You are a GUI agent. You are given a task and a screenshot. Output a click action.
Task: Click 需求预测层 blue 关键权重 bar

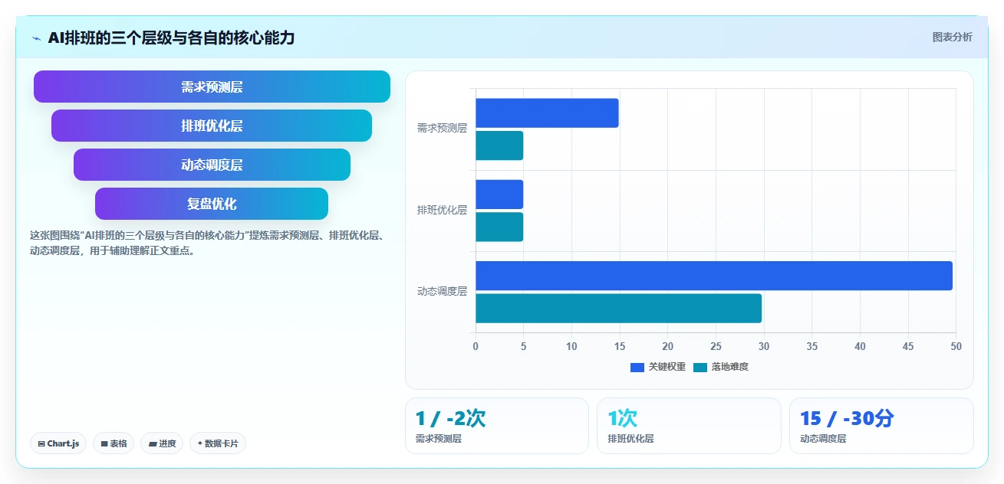pos(547,113)
